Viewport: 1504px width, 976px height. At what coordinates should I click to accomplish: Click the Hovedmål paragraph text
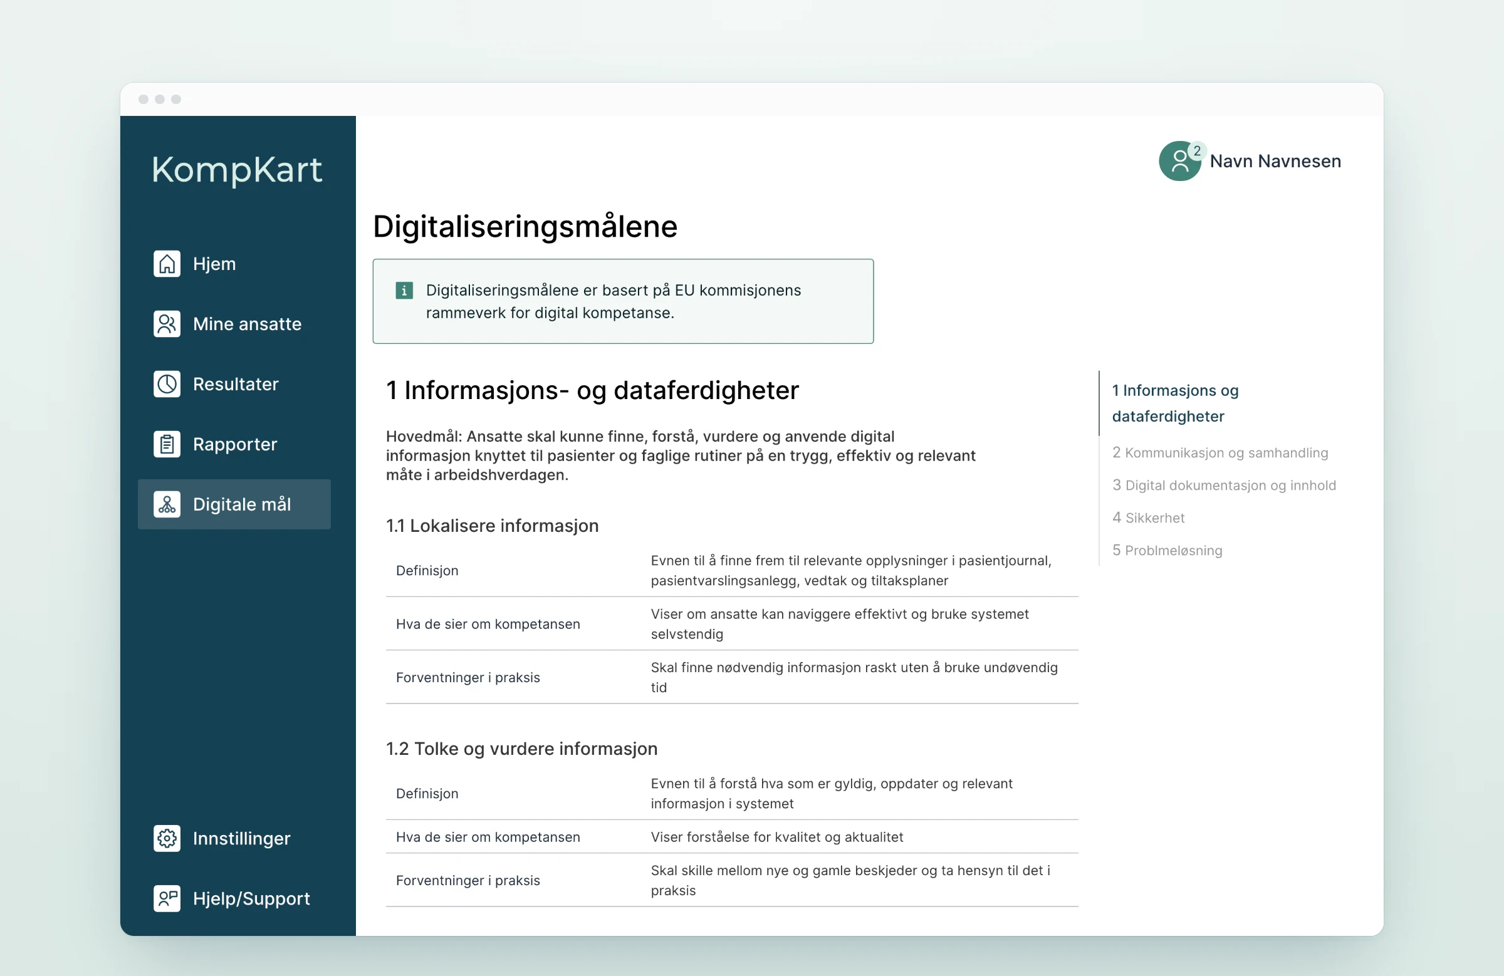click(x=681, y=455)
